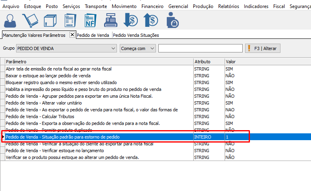Open the Relatórios menu
The height and width of the screenshot is (191, 311).
228,6
